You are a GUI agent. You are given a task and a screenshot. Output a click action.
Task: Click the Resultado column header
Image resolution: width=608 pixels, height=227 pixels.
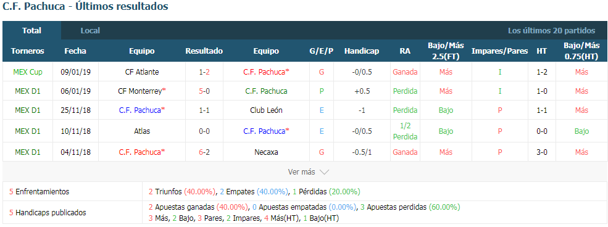pos(204,51)
